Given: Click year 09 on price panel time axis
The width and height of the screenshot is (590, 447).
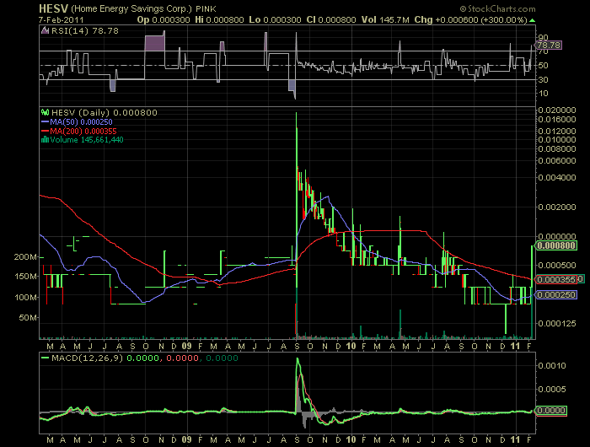Looking at the screenshot, I should point(186,346).
